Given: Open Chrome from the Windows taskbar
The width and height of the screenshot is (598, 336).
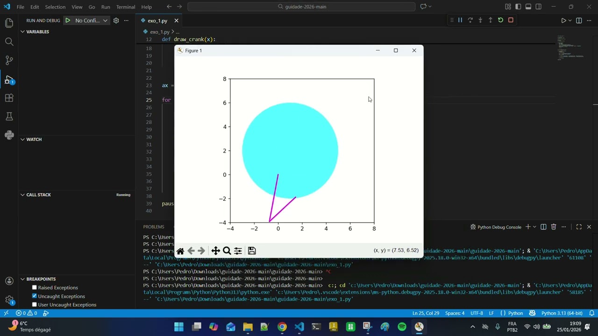Looking at the screenshot, I should (x=282, y=327).
